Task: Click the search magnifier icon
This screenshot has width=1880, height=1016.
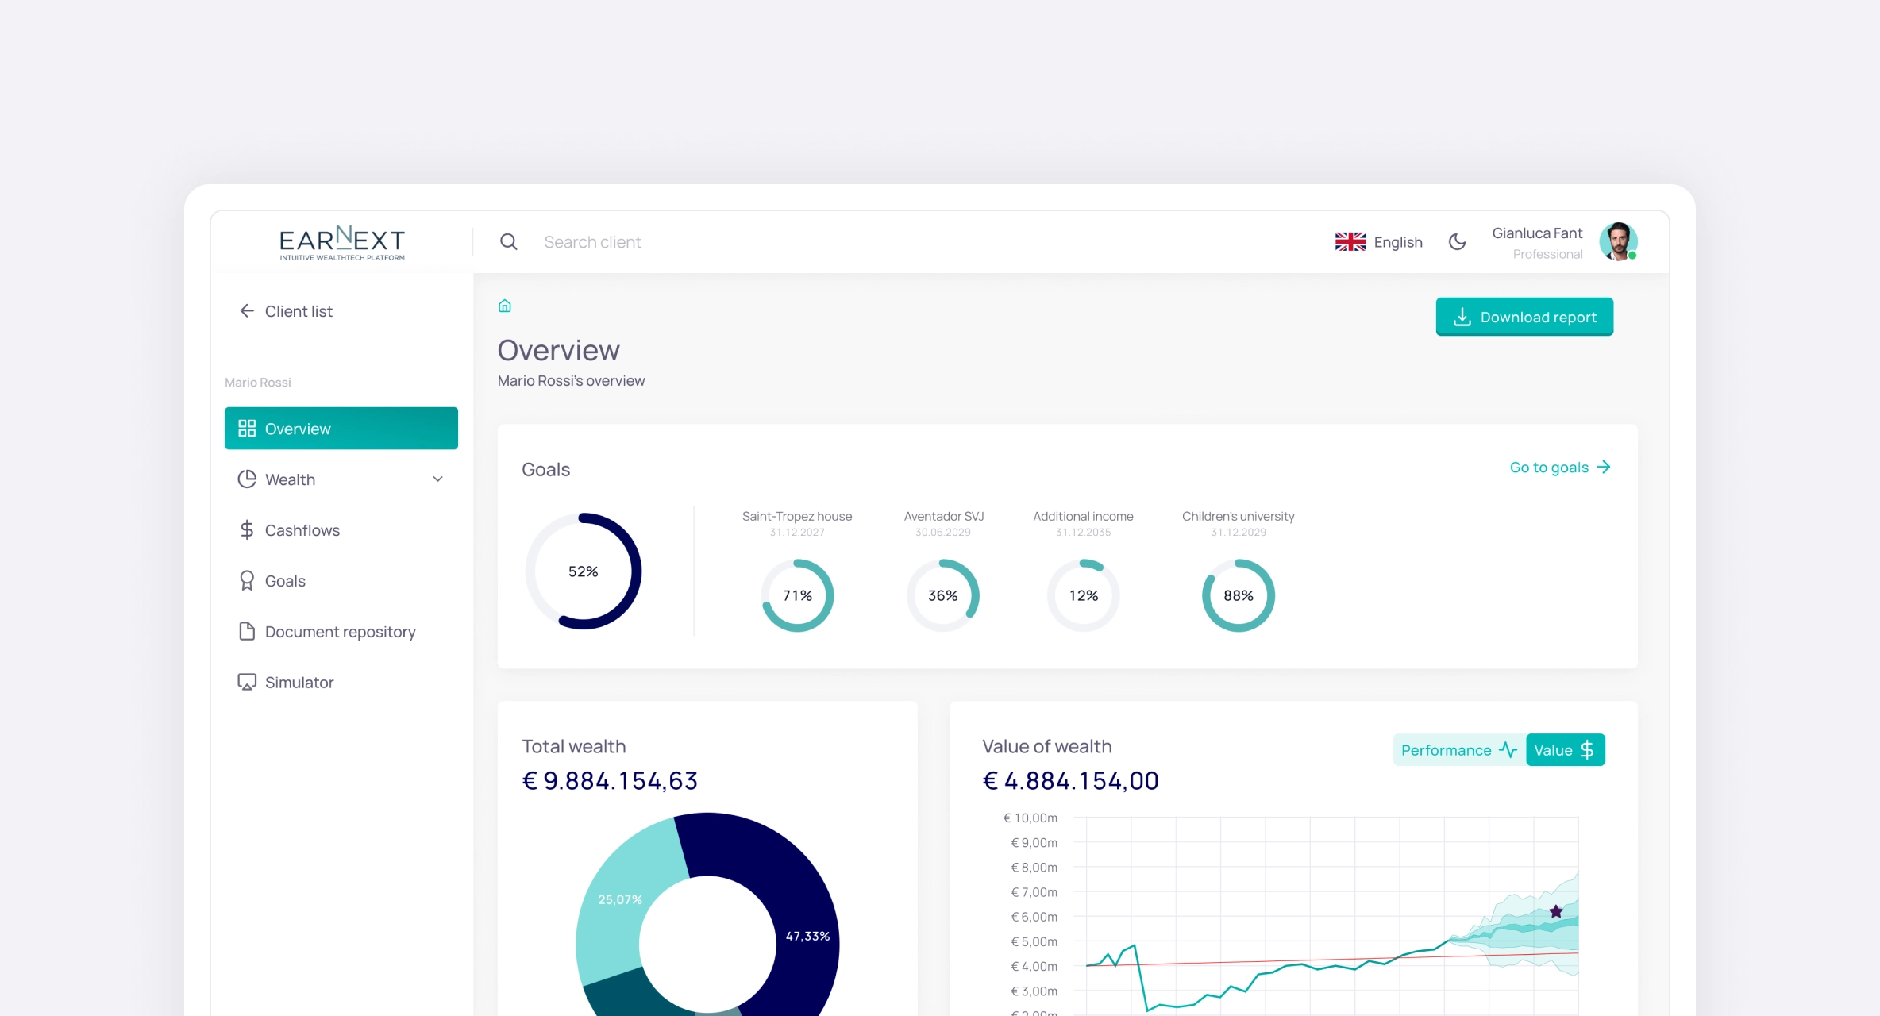Action: (508, 242)
